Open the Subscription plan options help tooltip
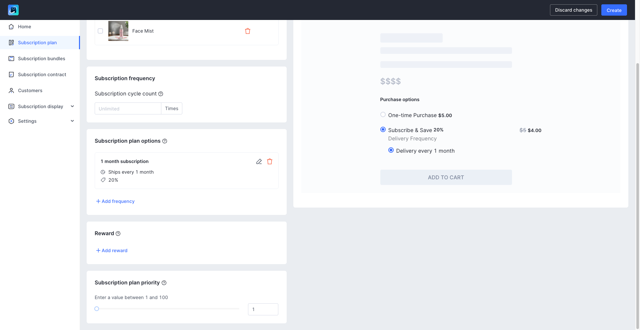 point(165,141)
